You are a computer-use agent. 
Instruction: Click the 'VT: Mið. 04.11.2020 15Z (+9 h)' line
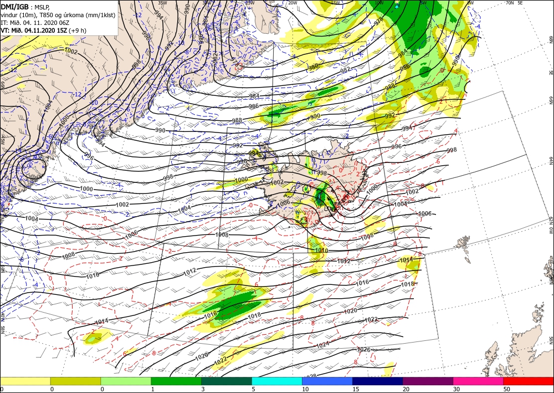[x=43, y=30]
